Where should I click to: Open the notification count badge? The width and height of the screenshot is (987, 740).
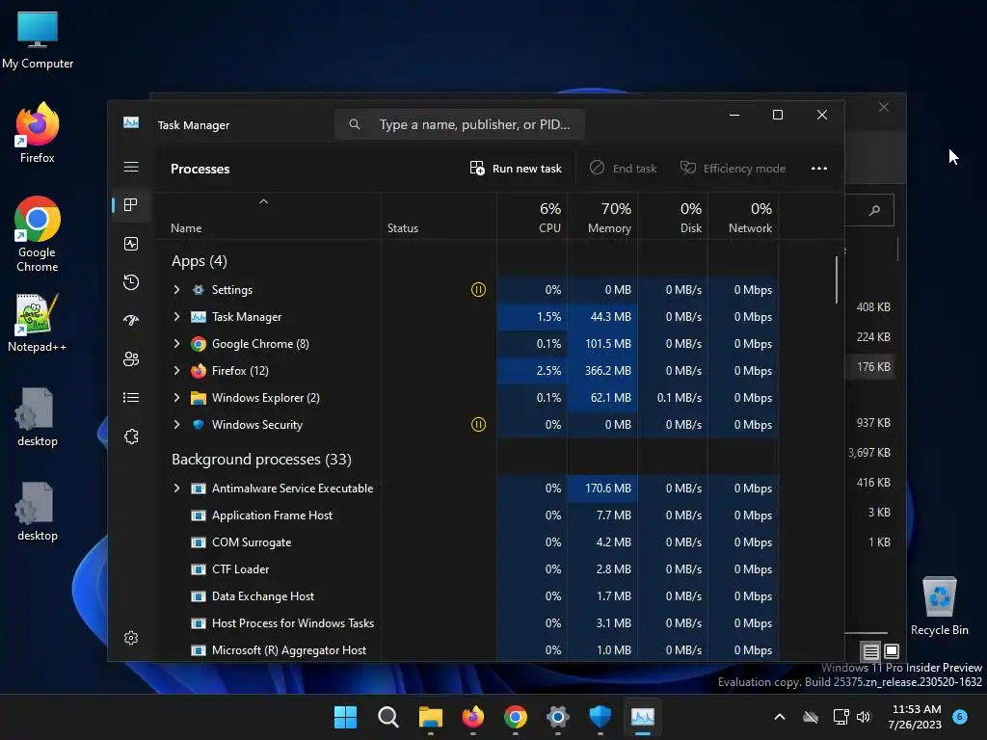[x=960, y=717]
